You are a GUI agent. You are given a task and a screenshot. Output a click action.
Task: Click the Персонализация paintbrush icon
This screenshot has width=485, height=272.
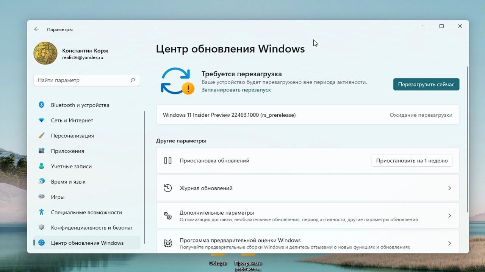[42, 135]
